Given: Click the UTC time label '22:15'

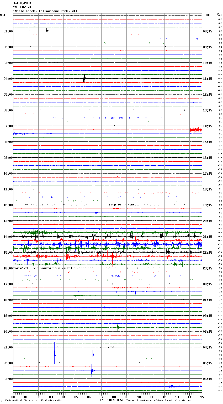Looking at the screenshot, I should pos(208,253).
